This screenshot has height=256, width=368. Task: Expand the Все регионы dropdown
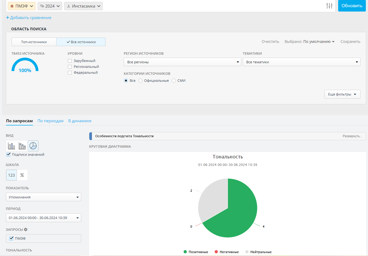pos(182,62)
